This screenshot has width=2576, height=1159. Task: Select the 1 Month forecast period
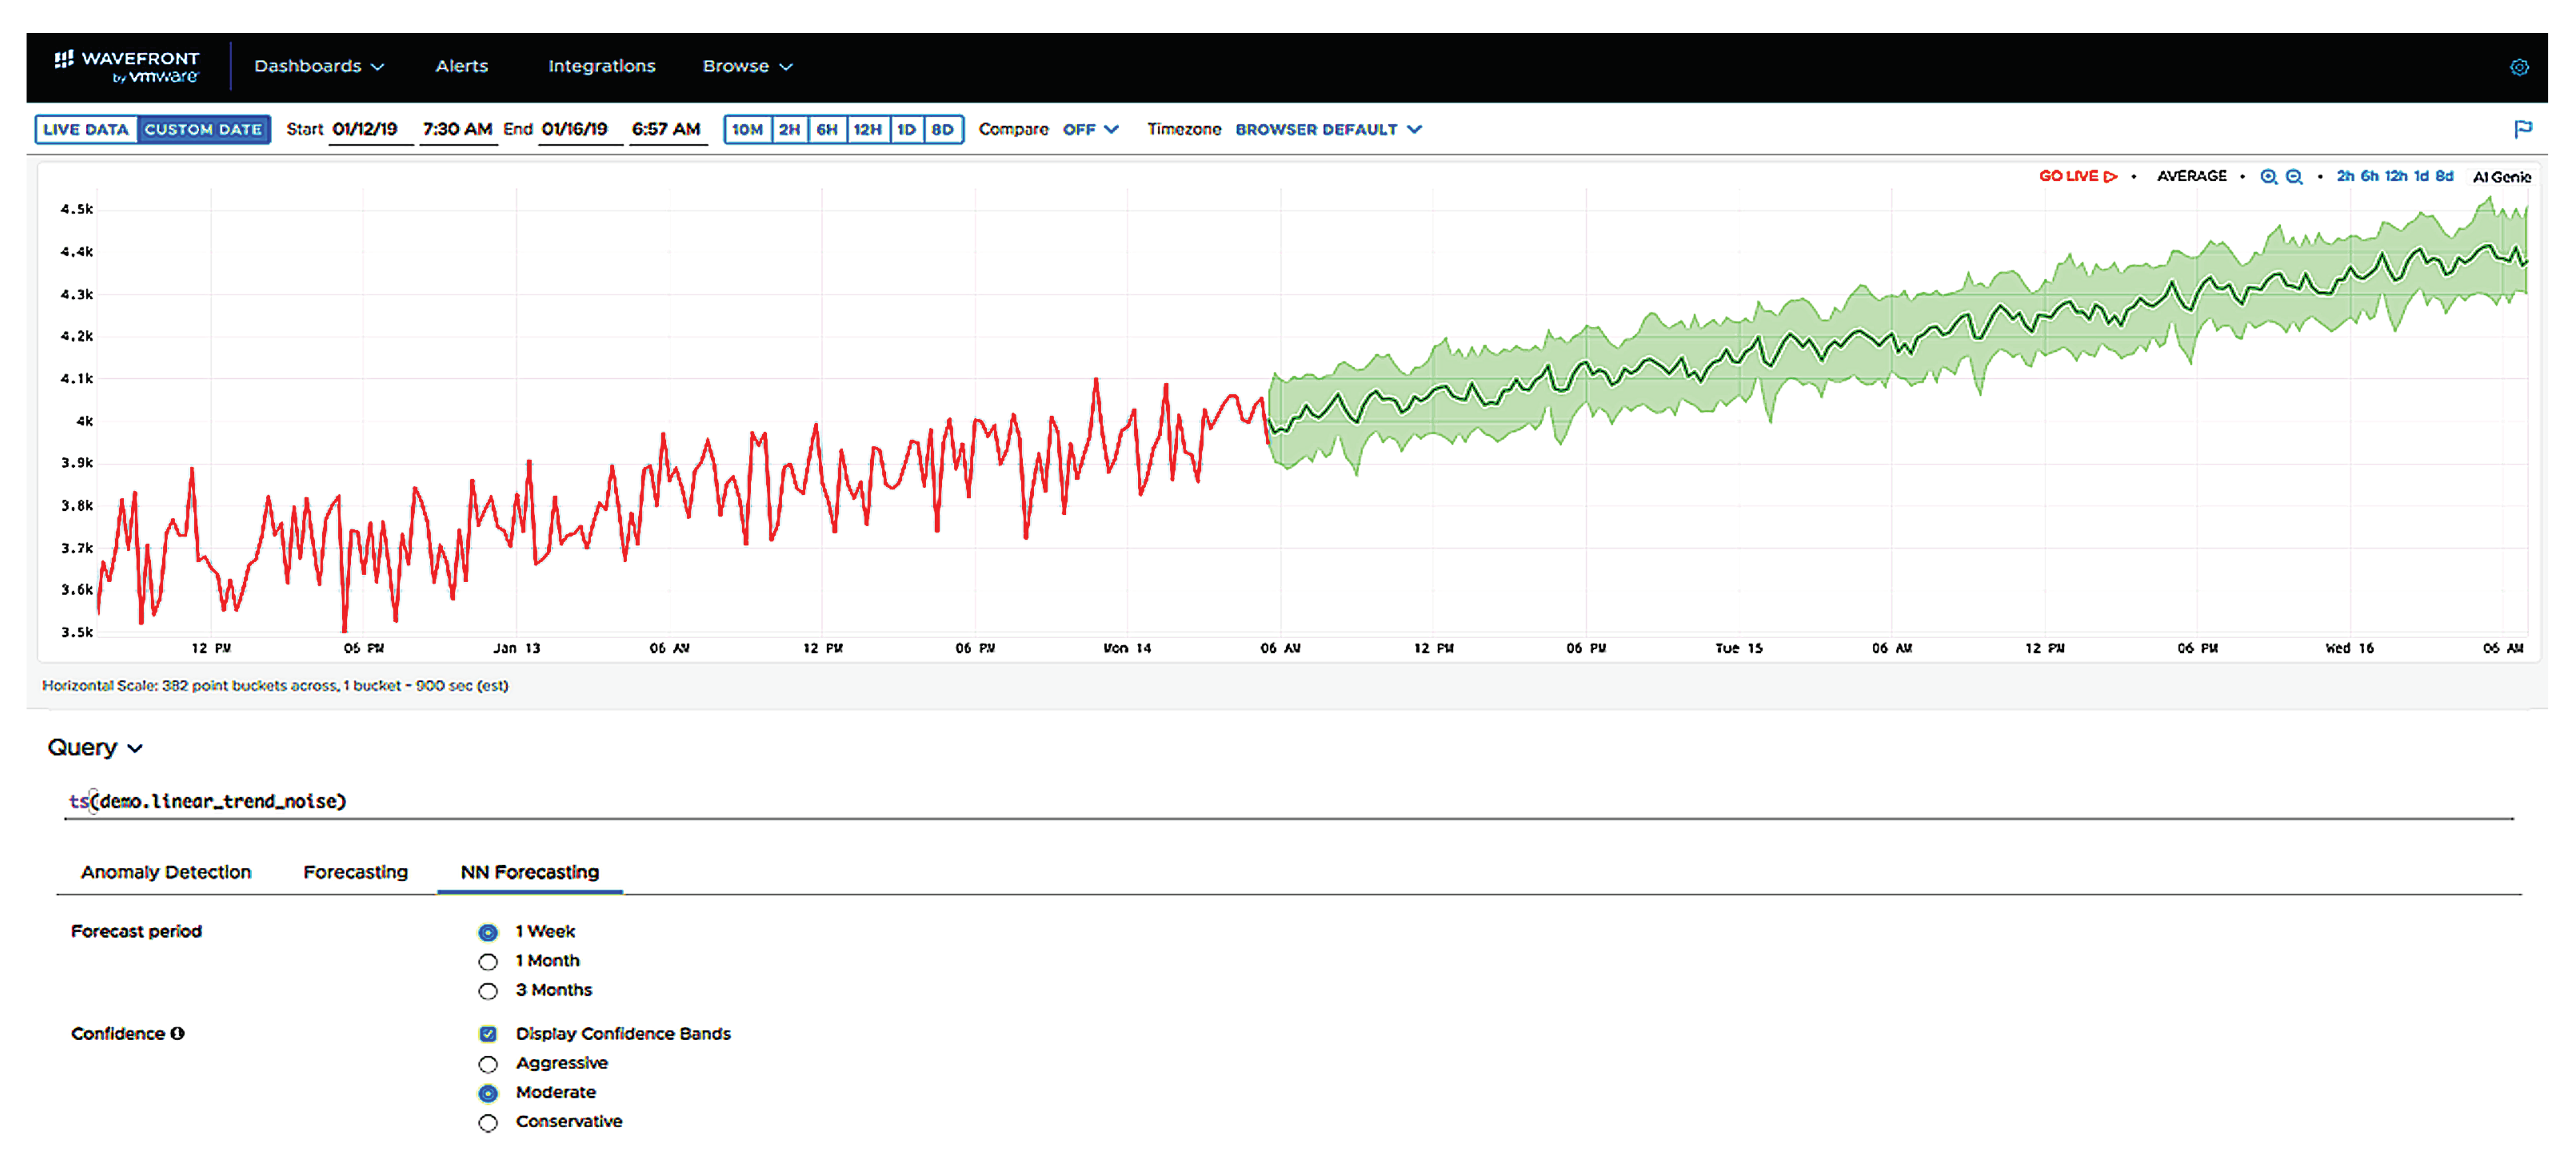point(488,961)
